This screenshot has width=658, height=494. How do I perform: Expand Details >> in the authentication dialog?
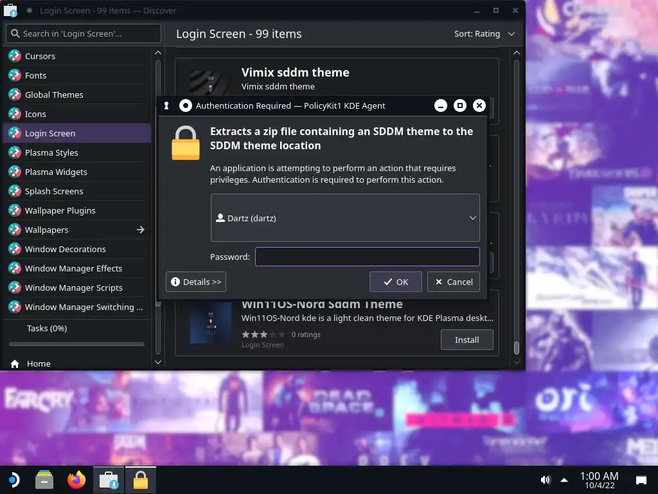(x=196, y=282)
